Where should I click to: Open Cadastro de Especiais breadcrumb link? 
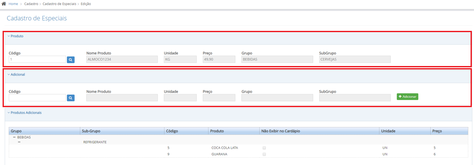pos(59,4)
